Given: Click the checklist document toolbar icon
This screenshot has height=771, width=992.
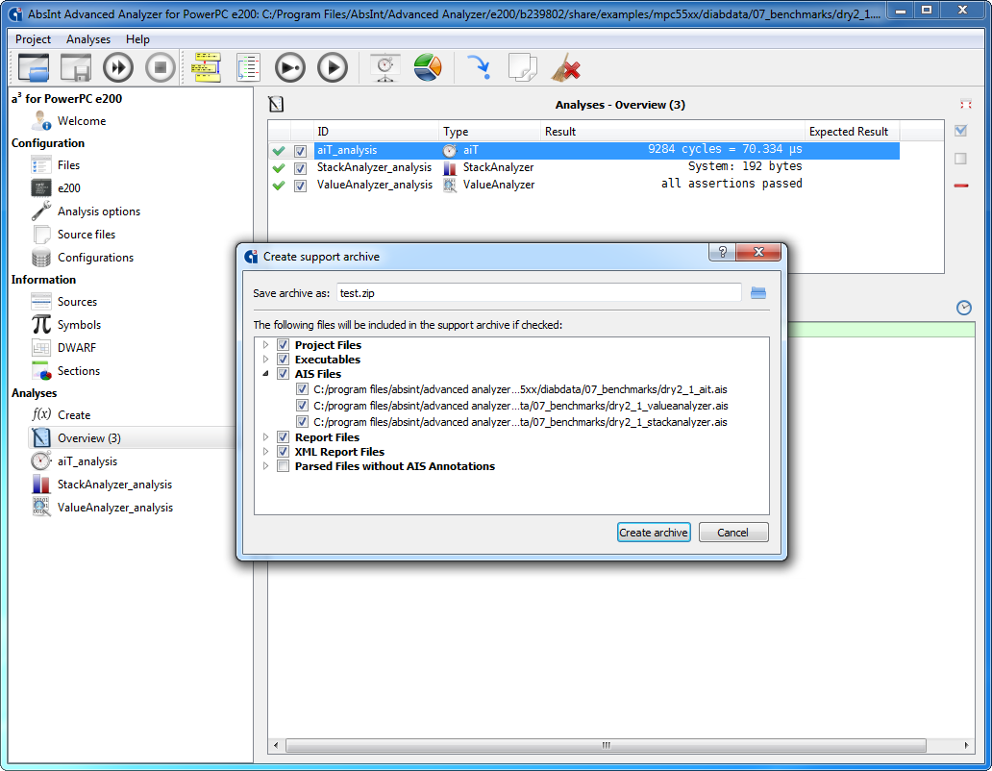Looking at the screenshot, I should click(248, 67).
